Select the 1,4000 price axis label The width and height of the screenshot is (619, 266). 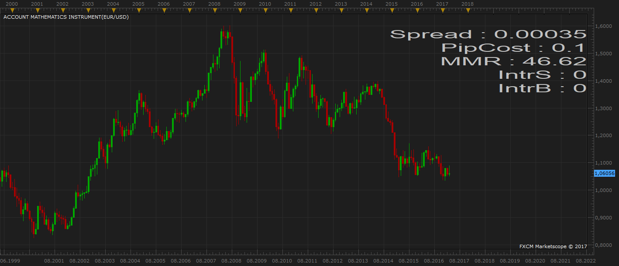pos(603,81)
